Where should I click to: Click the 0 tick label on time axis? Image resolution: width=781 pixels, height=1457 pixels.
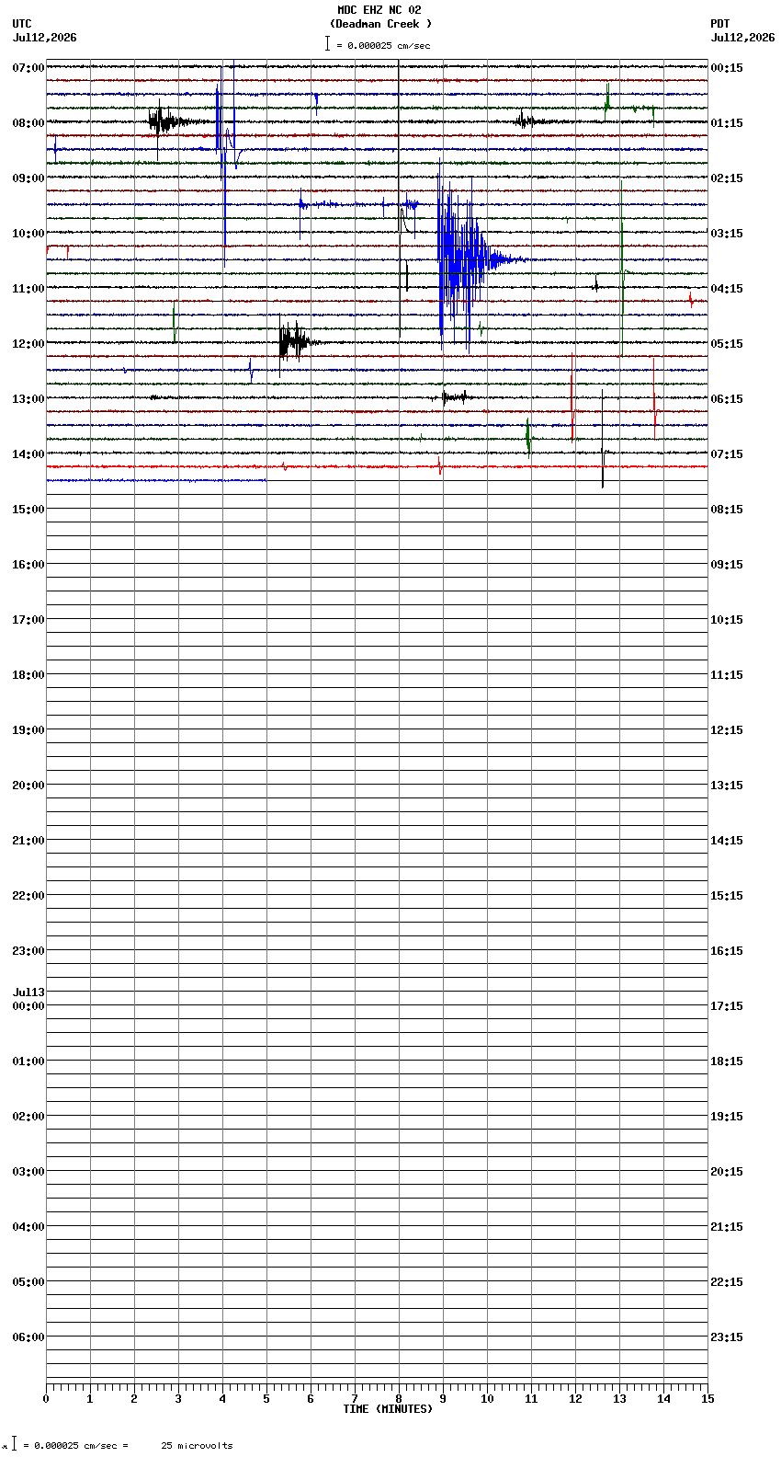[46, 1399]
